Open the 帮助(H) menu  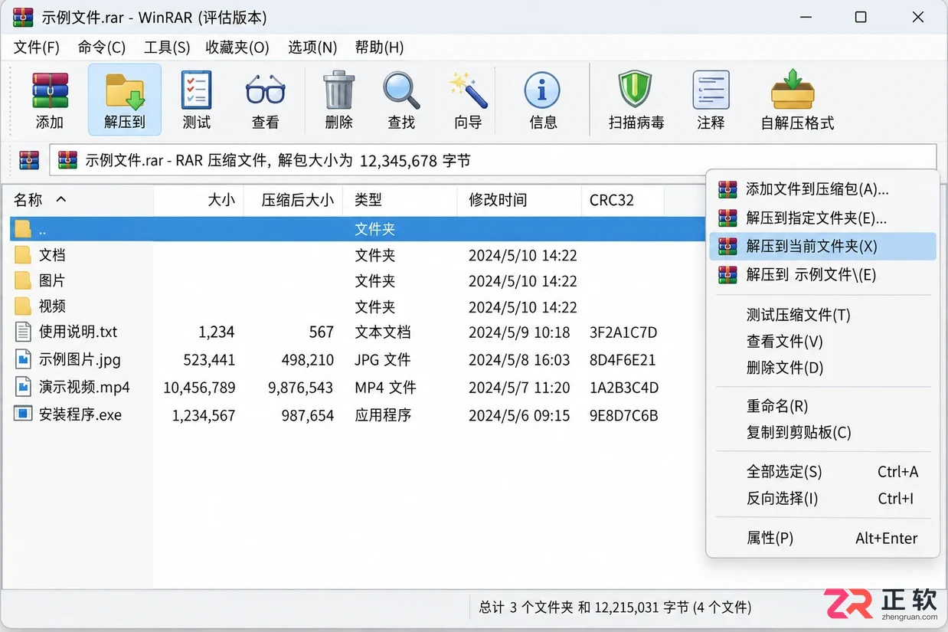coord(379,47)
